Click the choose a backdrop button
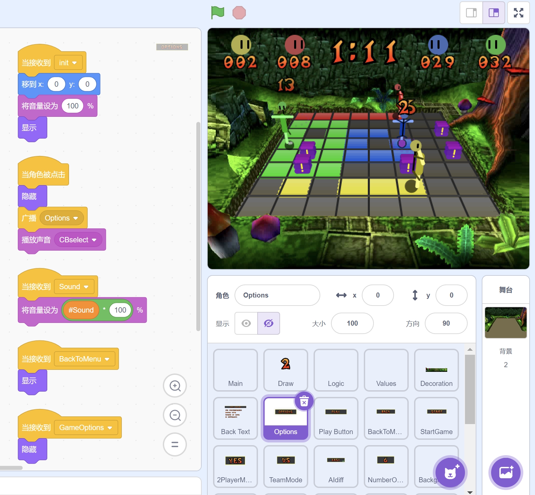This screenshot has height=495, width=535. (506, 472)
